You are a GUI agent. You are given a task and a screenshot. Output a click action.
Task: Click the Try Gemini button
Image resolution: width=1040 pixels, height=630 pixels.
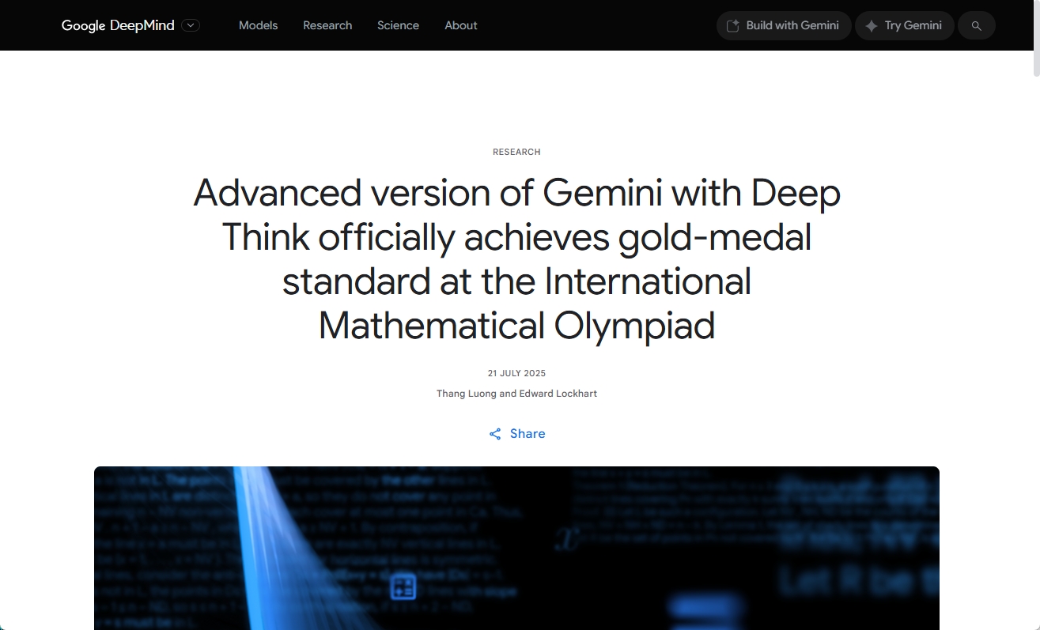(905, 25)
